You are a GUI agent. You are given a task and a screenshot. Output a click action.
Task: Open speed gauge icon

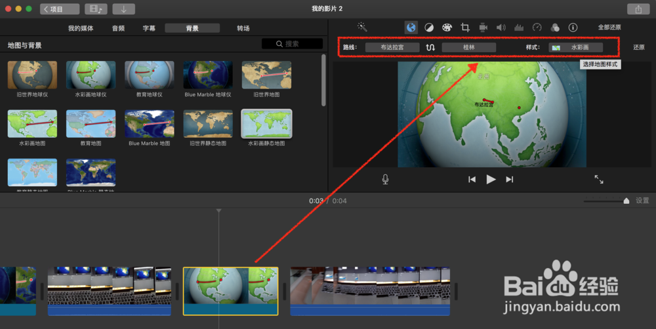[x=537, y=28]
